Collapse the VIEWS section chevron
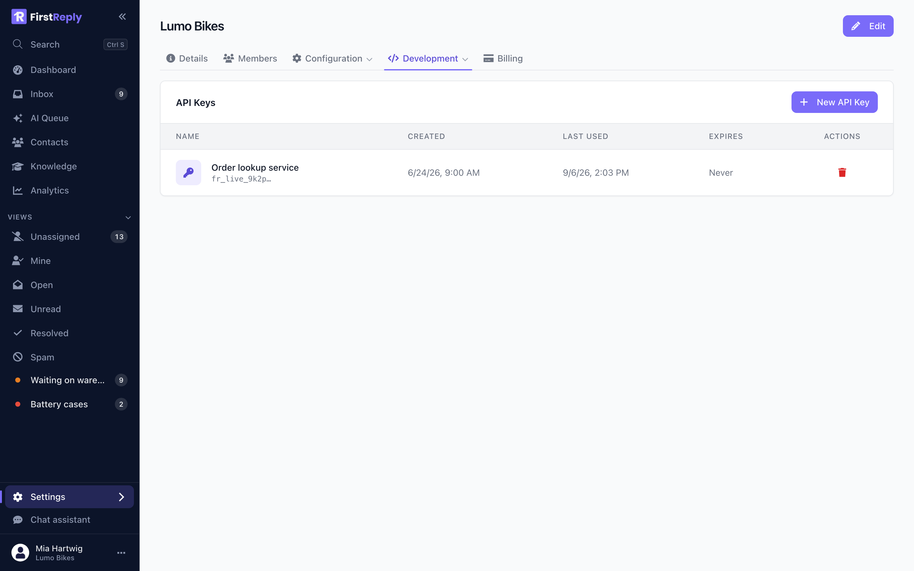This screenshot has width=914, height=571. pos(128,218)
